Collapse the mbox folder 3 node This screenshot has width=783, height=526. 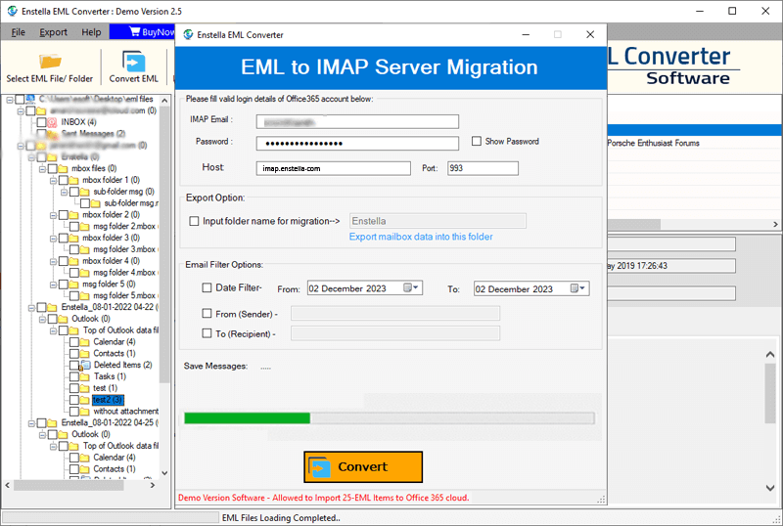click(54, 238)
